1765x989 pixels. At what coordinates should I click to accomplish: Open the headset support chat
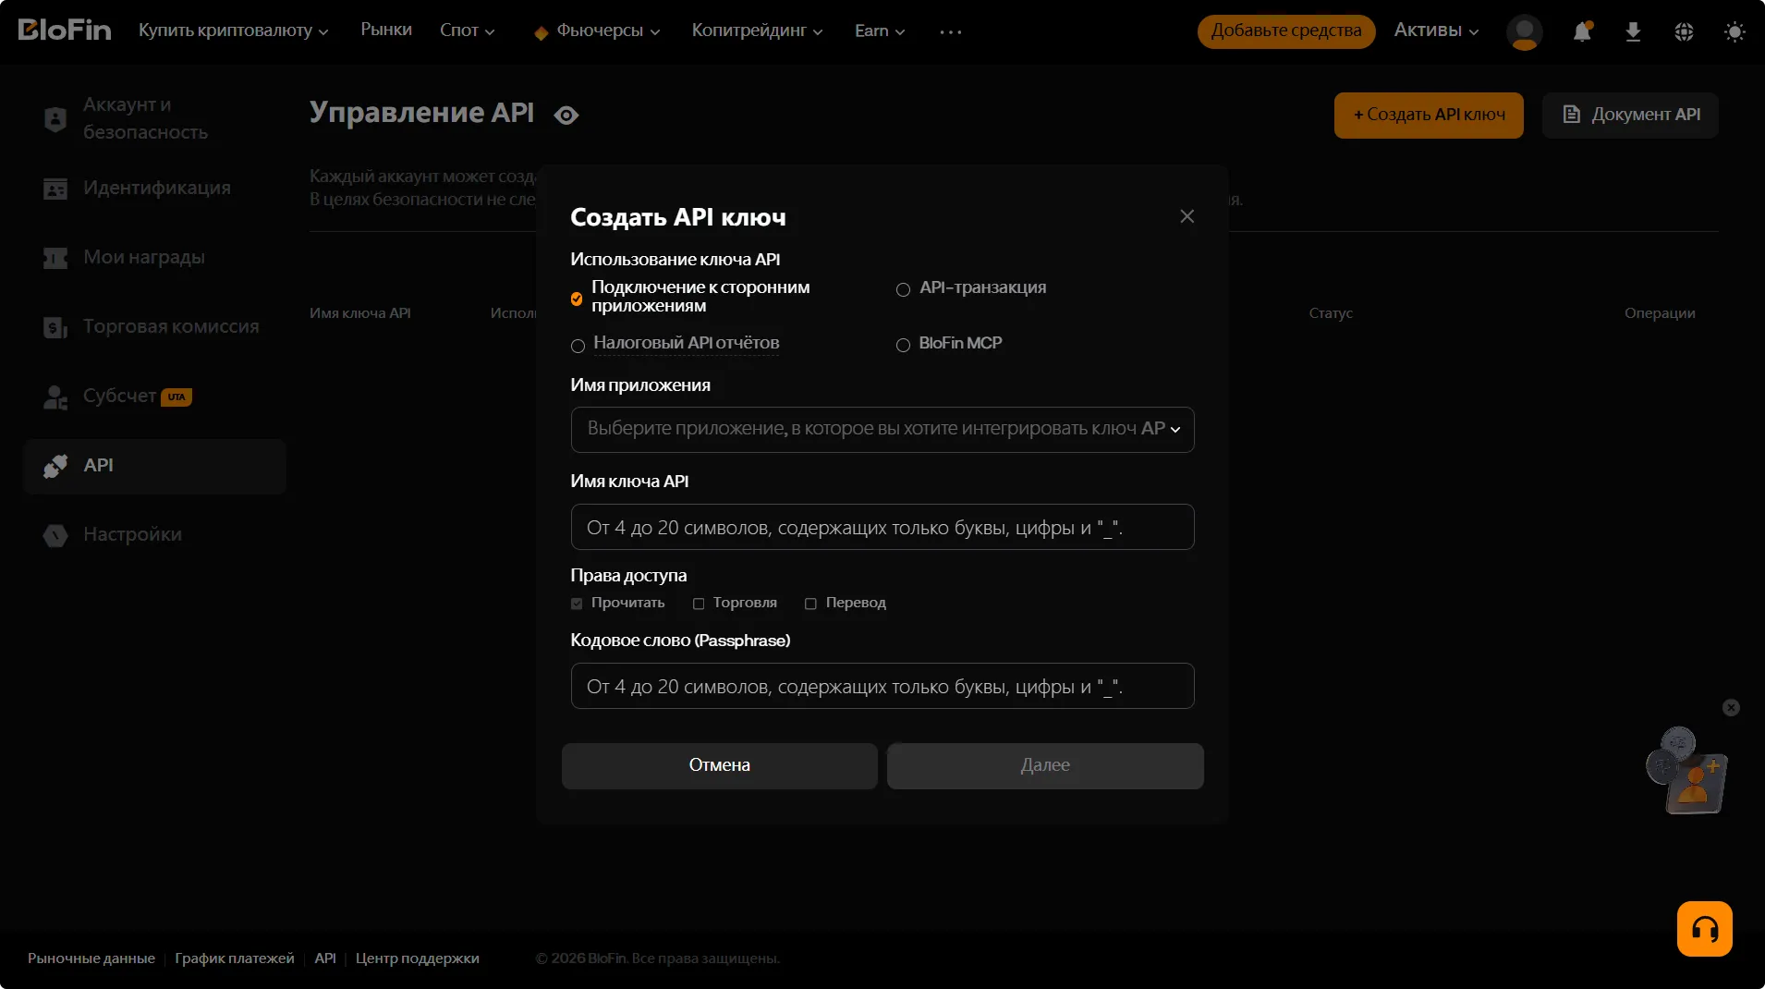tap(1704, 928)
